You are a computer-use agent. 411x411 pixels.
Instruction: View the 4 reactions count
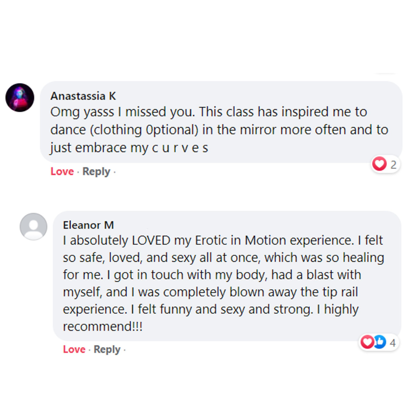pyautogui.click(x=393, y=342)
